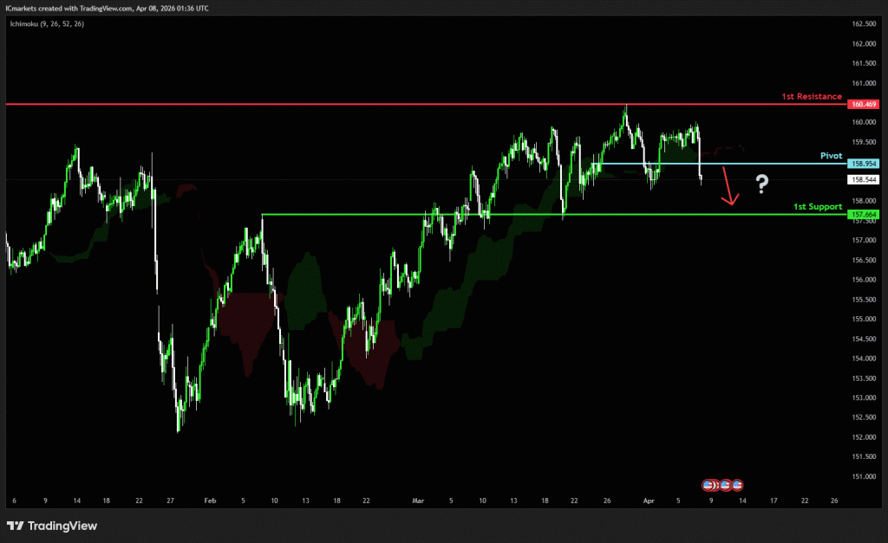
Task: Click the TradingView logo in bottom left
Action: point(52,526)
